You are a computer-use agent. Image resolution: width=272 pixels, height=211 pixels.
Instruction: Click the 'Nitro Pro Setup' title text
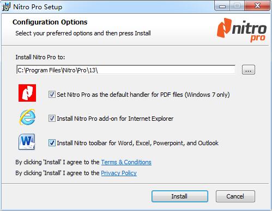click(38, 7)
